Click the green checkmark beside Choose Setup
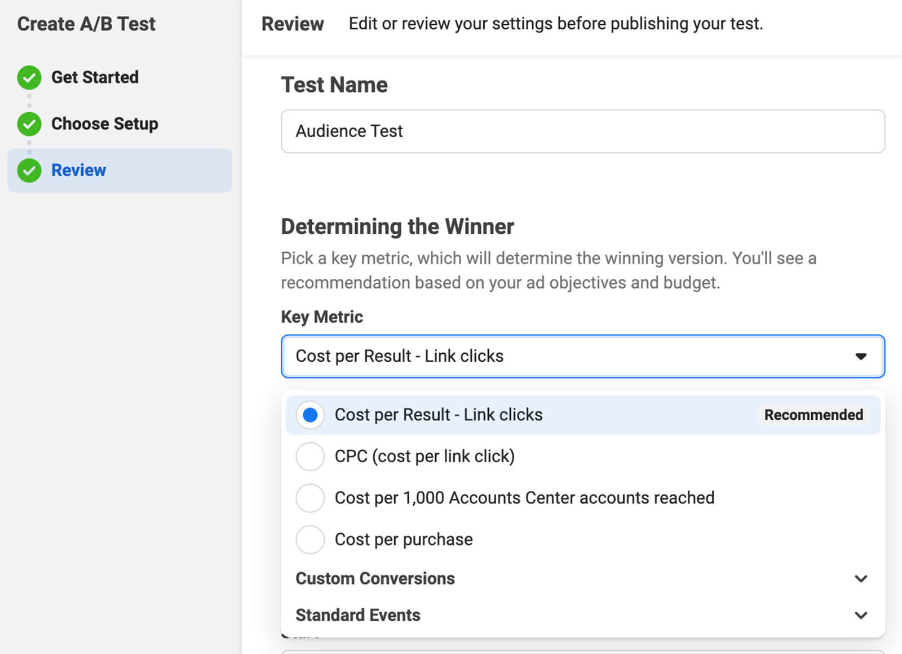The height and width of the screenshot is (654, 902). click(29, 124)
